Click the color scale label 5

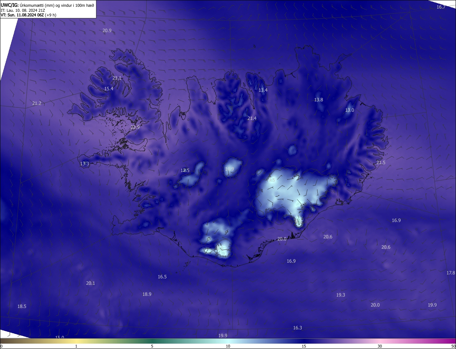pos(152,347)
